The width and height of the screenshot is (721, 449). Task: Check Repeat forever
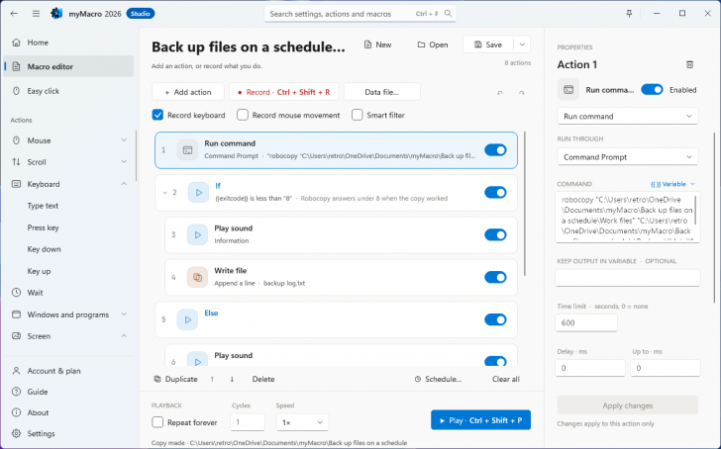tap(157, 422)
